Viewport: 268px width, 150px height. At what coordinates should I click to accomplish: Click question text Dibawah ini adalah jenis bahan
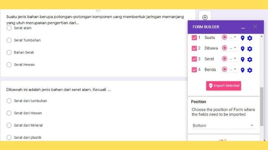(59, 90)
